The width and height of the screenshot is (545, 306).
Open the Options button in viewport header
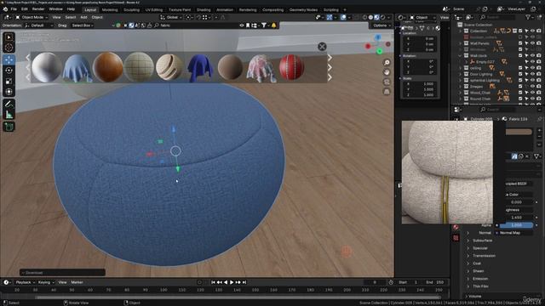click(x=381, y=25)
